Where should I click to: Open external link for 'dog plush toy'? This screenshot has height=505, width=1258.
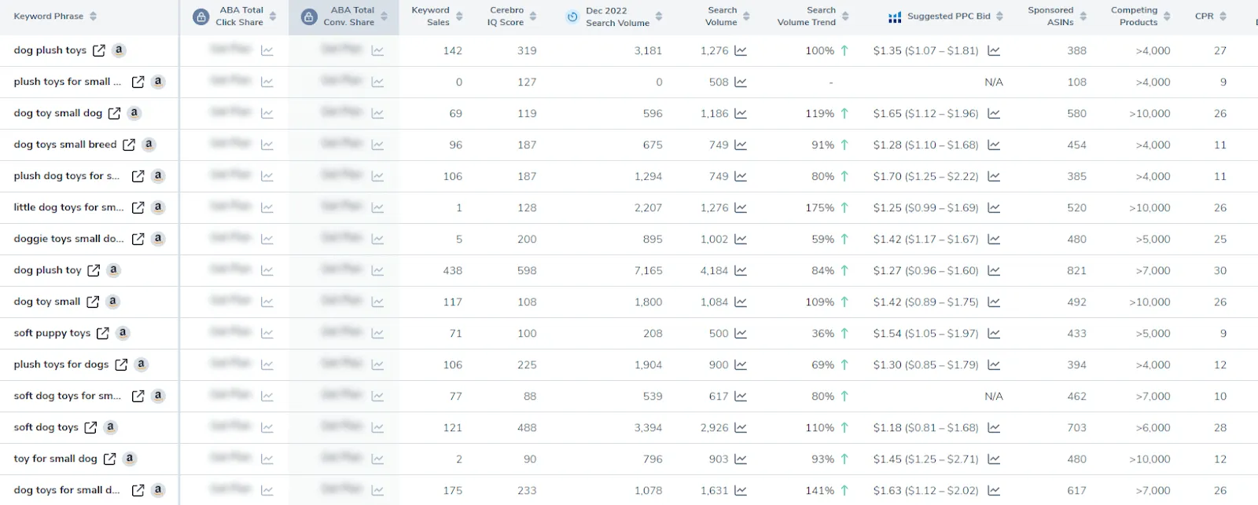pos(94,270)
